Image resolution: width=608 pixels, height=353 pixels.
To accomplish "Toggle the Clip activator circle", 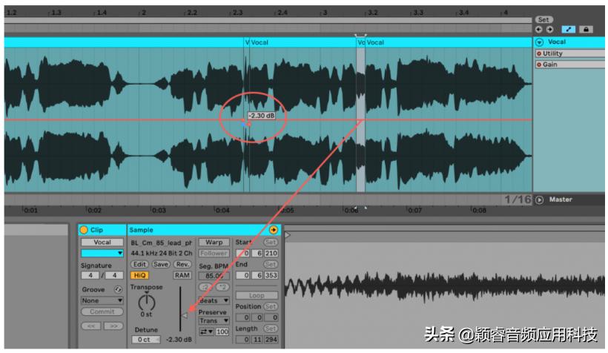I will point(84,230).
